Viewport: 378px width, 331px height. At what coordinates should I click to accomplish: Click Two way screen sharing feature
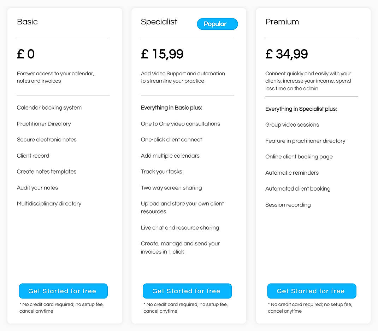[171, 188]
